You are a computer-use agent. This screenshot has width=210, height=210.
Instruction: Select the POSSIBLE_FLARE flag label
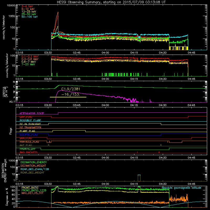pyautogui.click(x=30, y=120)
